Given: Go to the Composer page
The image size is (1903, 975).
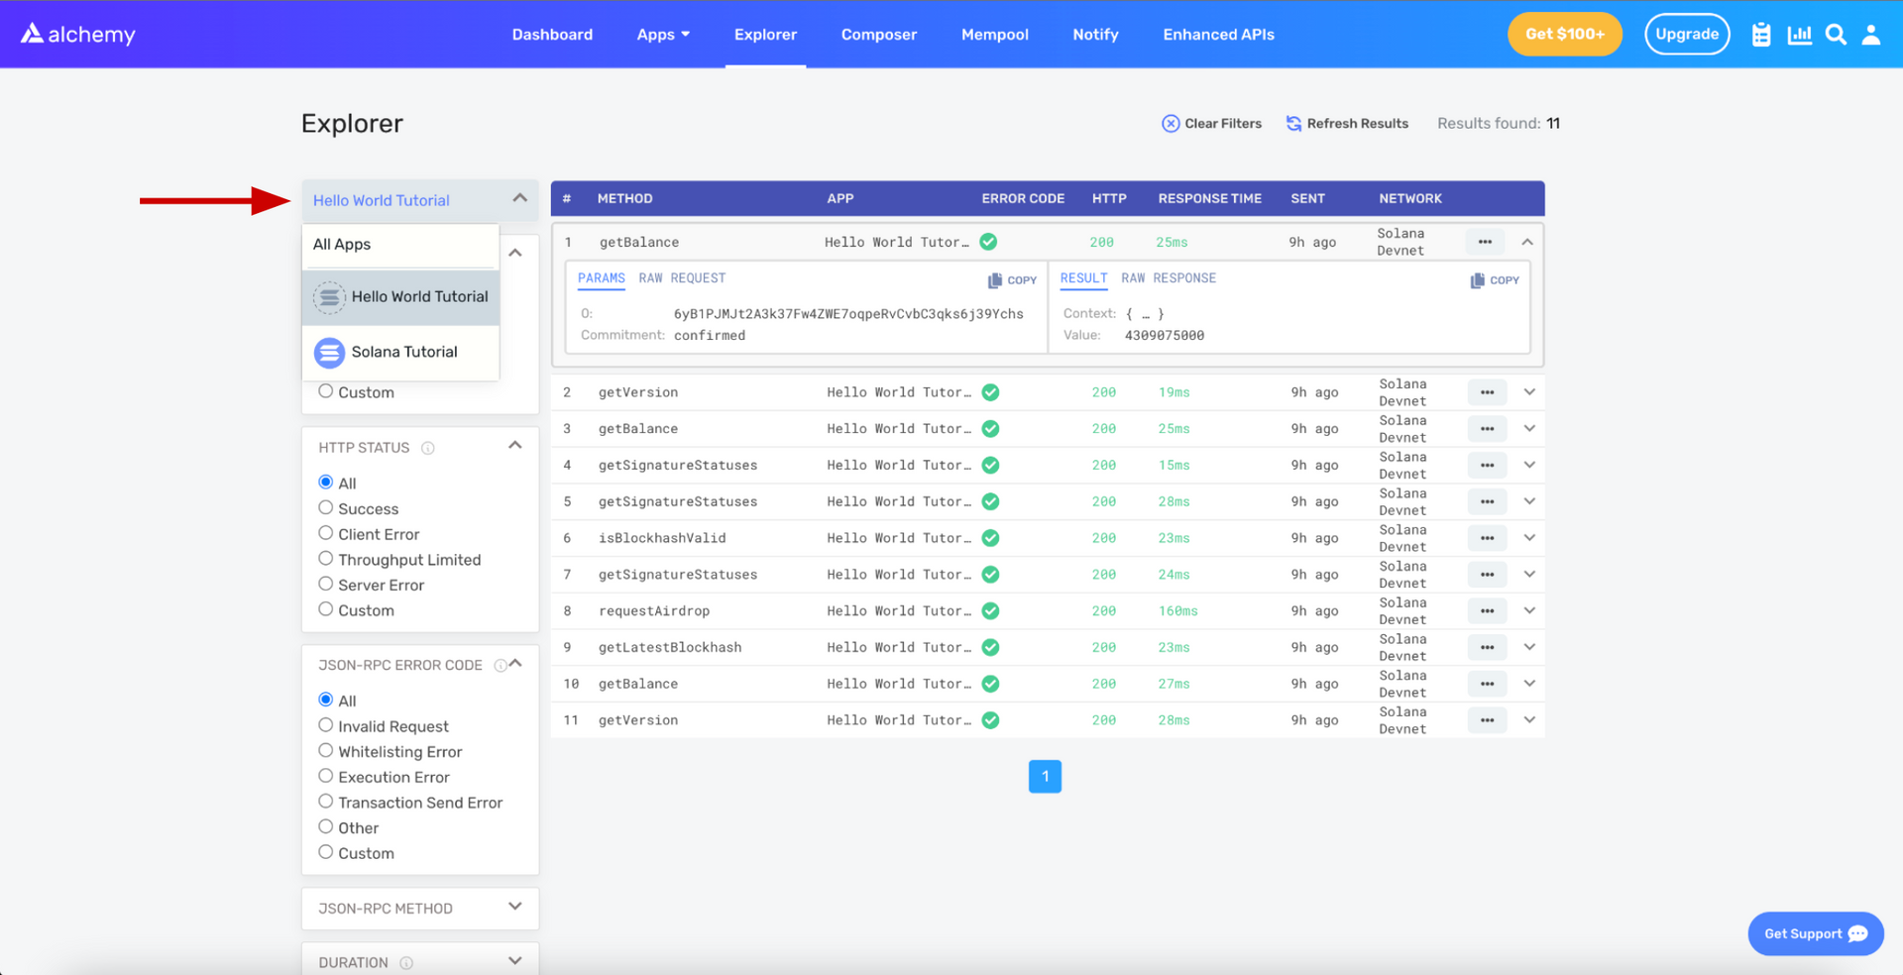Looking at the screenshot, I should coord(878,35).
